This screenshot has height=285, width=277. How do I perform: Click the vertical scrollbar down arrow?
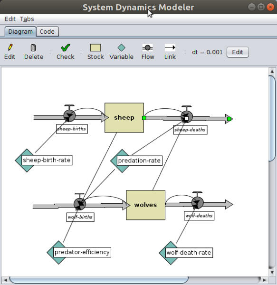[272, 272]
